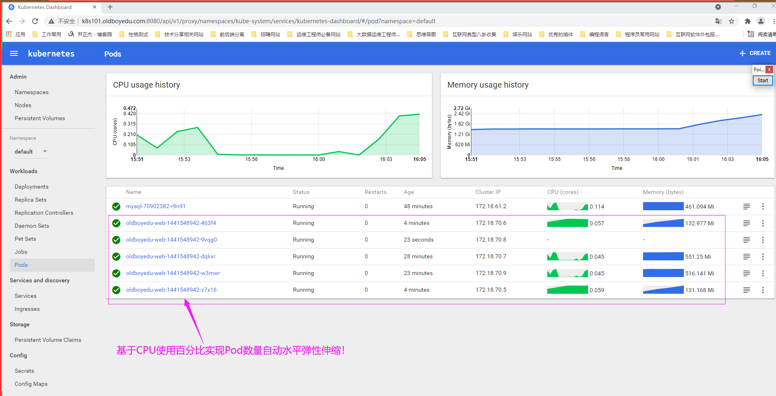Open more actions for oldboyedu-web-1441548942-z7x16

click(x=763, y=290)
